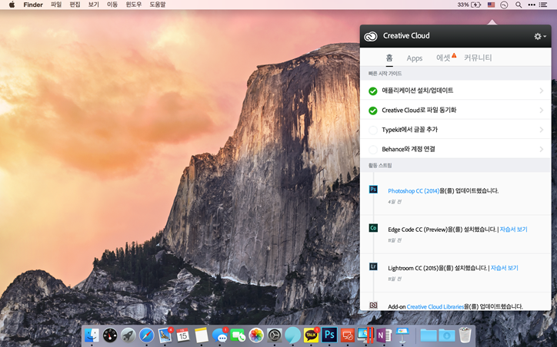Screen dimensions: 557x347
Task: Click '애플리케이션 설치/업데이트' text
Action: pos(418,91)
